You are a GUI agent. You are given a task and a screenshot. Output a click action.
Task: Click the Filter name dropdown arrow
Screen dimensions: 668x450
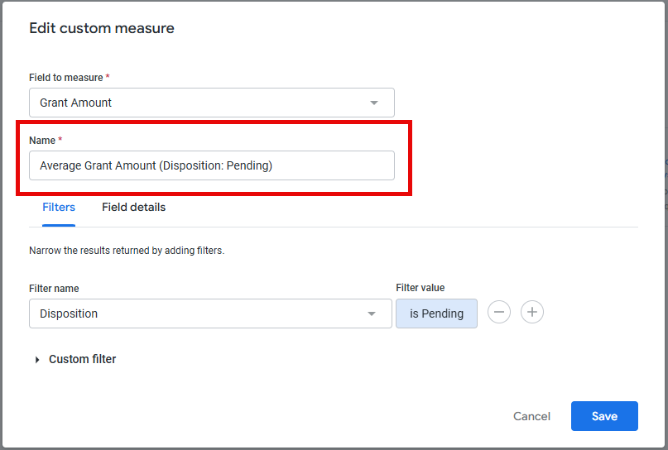372,314
